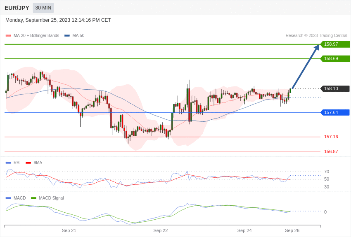The image size is (351, 237).
Task: Click the 156.87 support level label
Action: click(x=331, y=151)
